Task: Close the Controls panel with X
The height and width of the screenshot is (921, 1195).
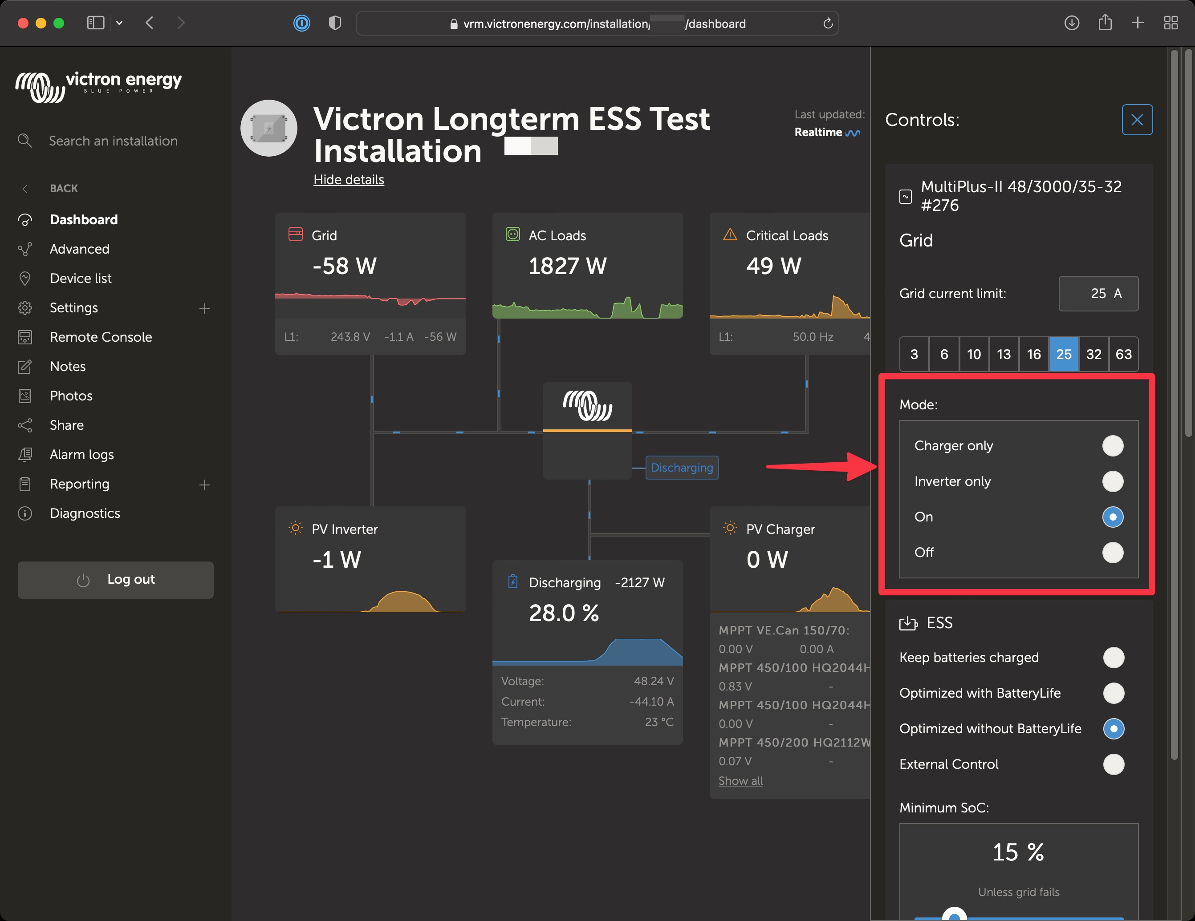Action: (x=1137, y=120)
